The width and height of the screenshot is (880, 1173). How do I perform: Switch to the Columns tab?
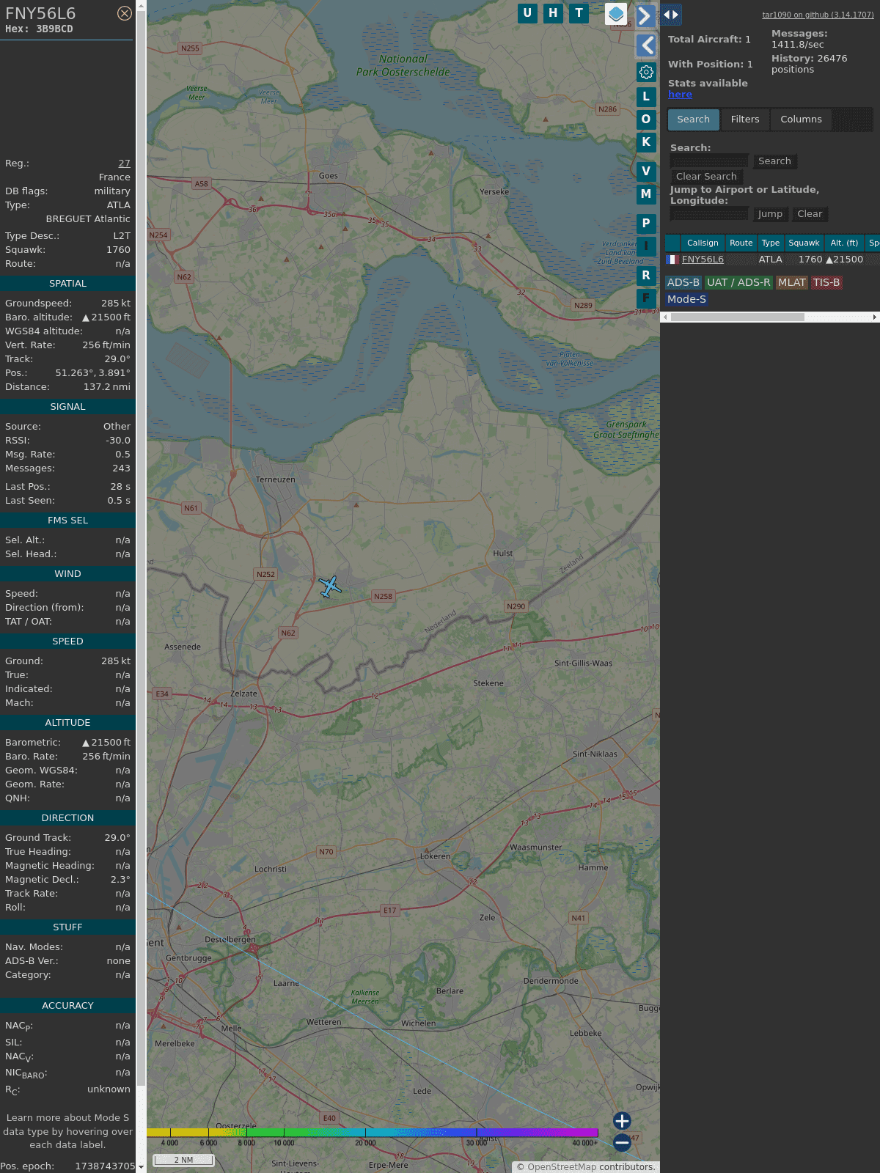[801, 119]
